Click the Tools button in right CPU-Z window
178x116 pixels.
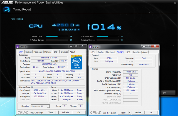click(123, 113)
